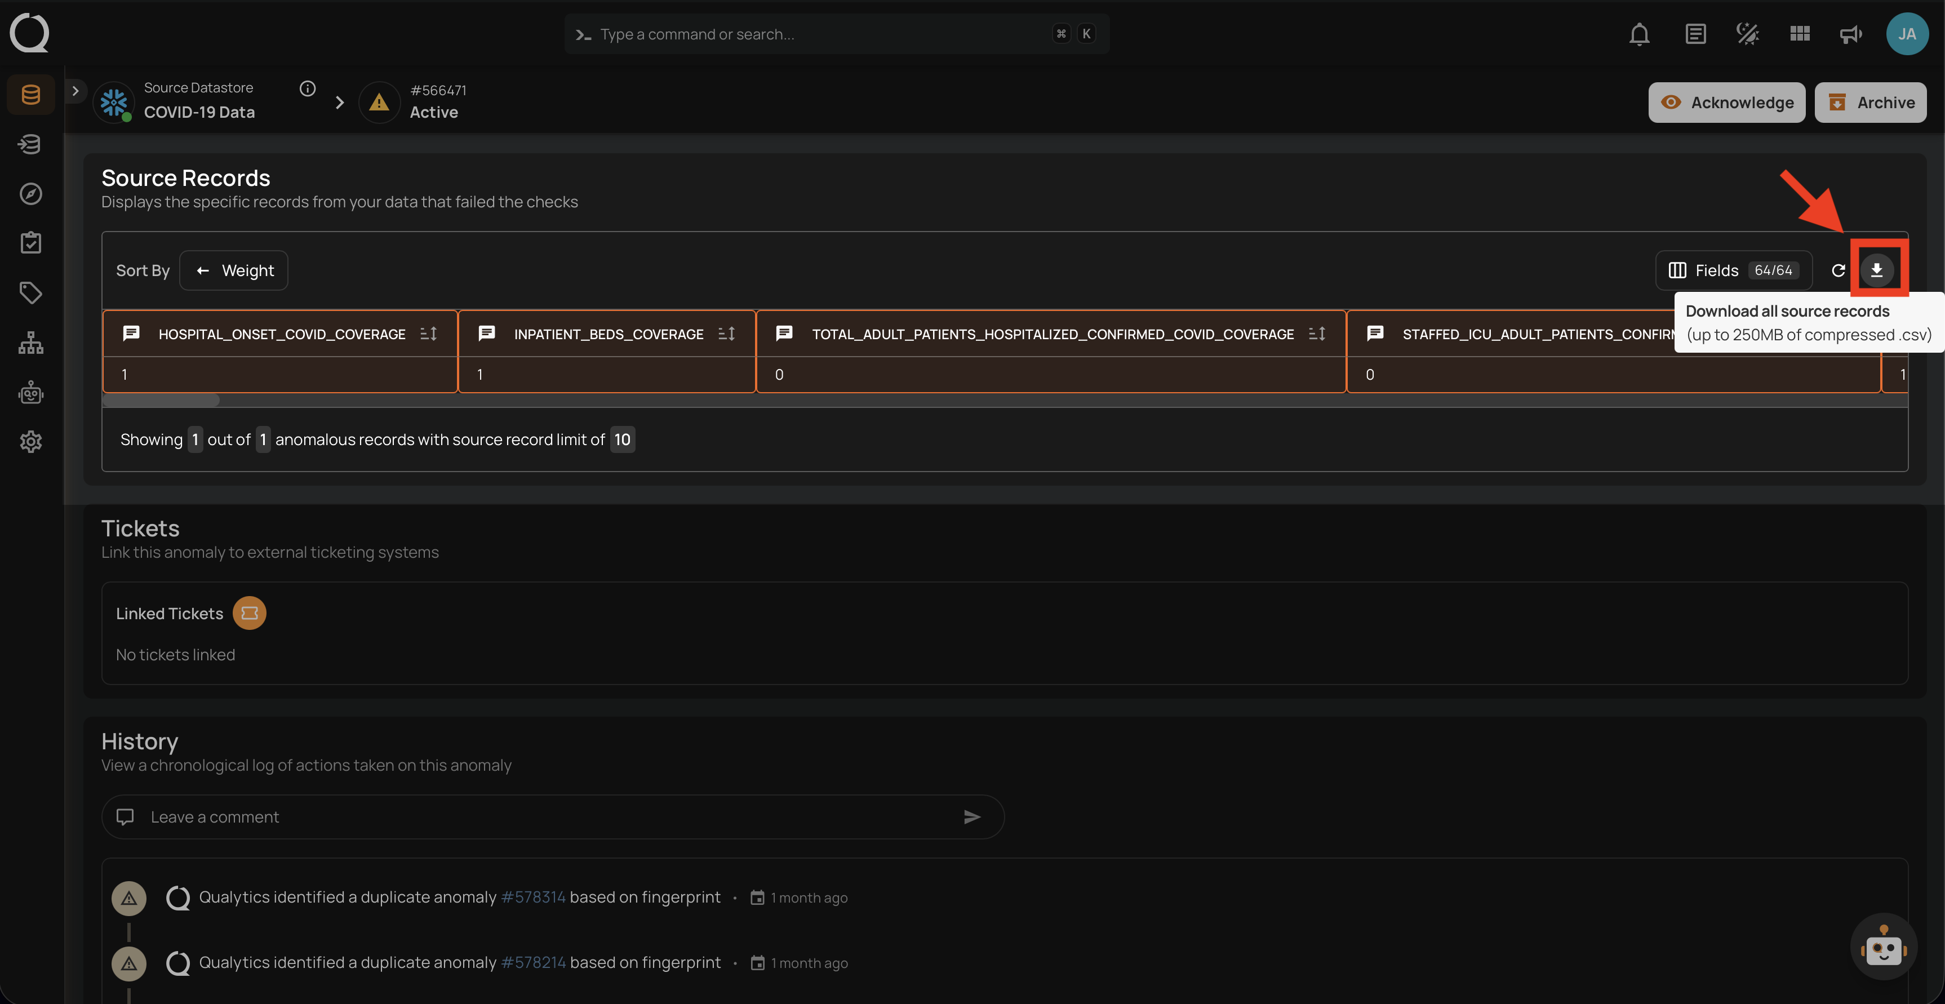
Task: Open the checks clipboard icon in sidebar
Action: pos(31,243)
